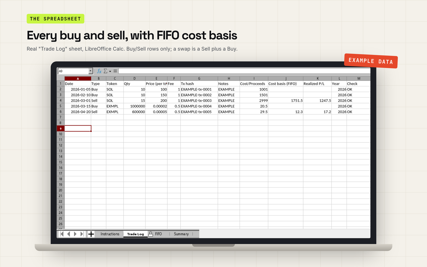Select the active empty cell A9
427x267 pixels.
78,128
